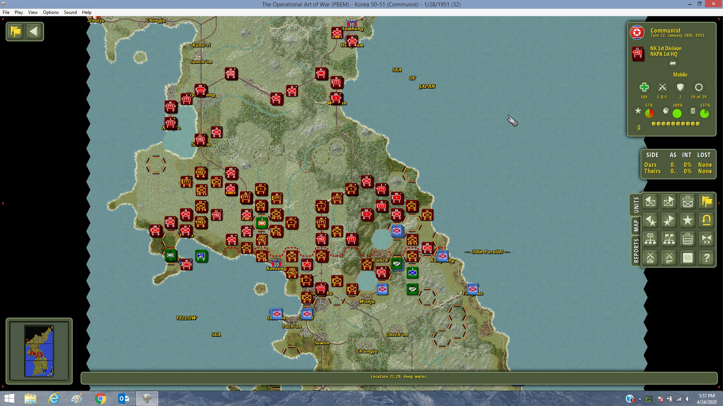The width and height of the screenshot is (723, 406).
Task: Open File Explorer from the taskbar
Action: (x=31, y=398)
